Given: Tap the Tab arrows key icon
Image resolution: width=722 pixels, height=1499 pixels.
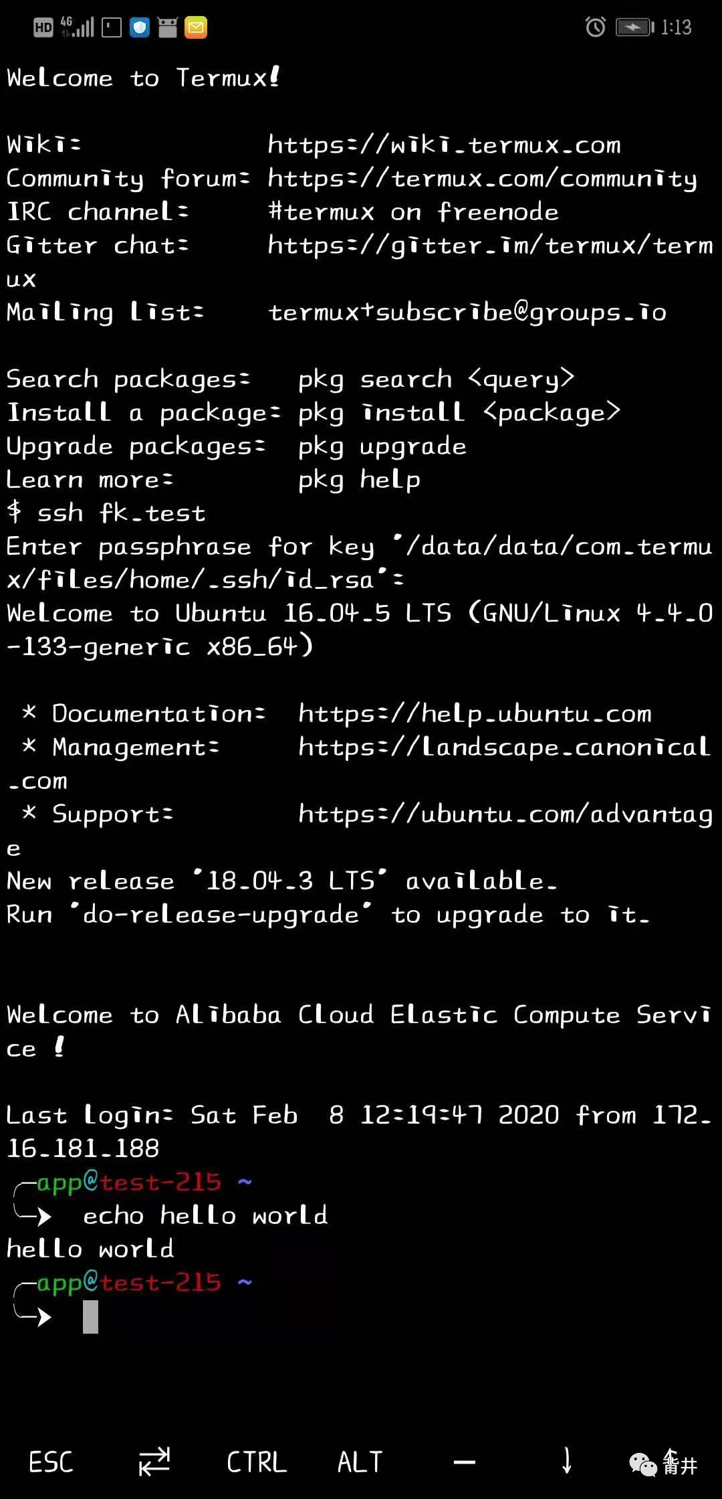Looking at the screenshot, I should click(154, 1462).
